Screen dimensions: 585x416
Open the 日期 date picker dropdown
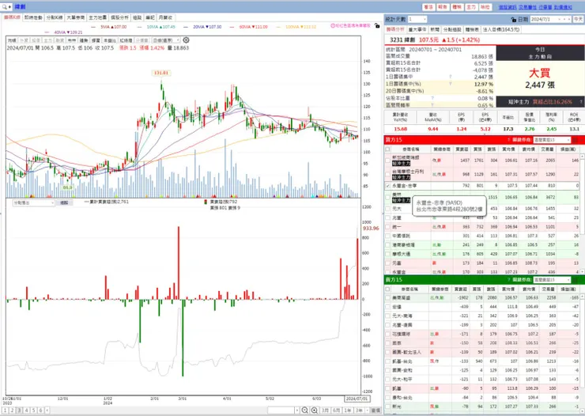click(559, 19)
